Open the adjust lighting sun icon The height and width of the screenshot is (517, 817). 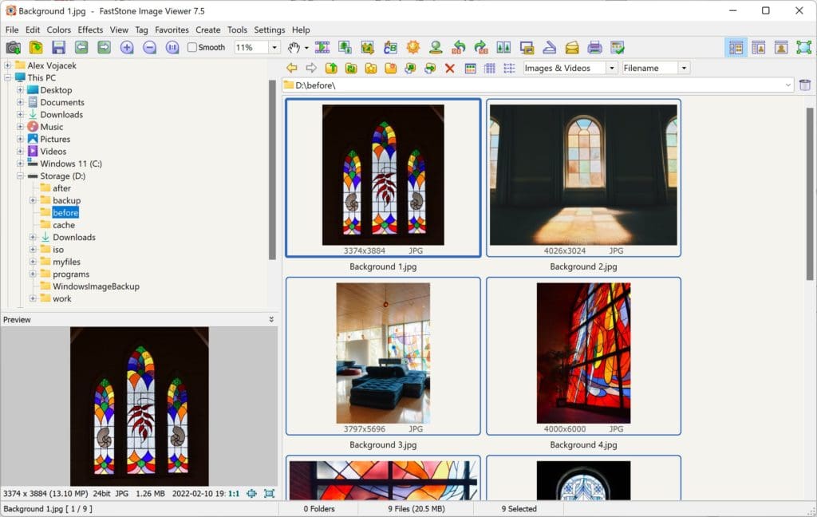413,47
